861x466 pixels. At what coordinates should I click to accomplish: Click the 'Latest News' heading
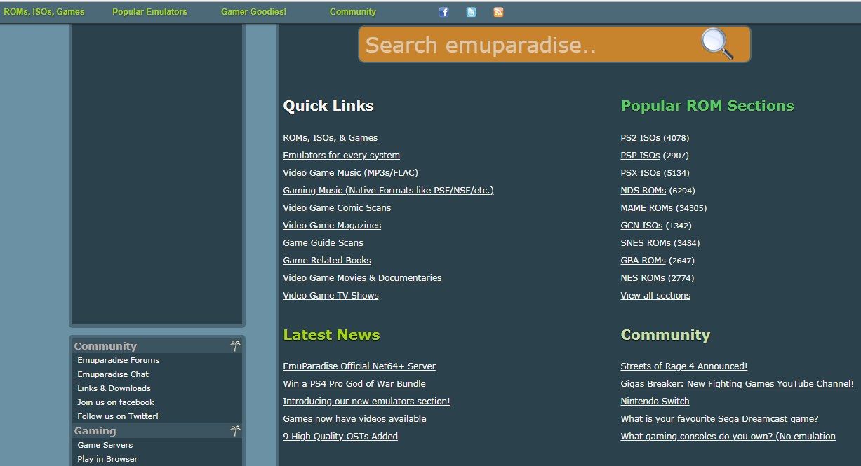(x=331, y=335)
